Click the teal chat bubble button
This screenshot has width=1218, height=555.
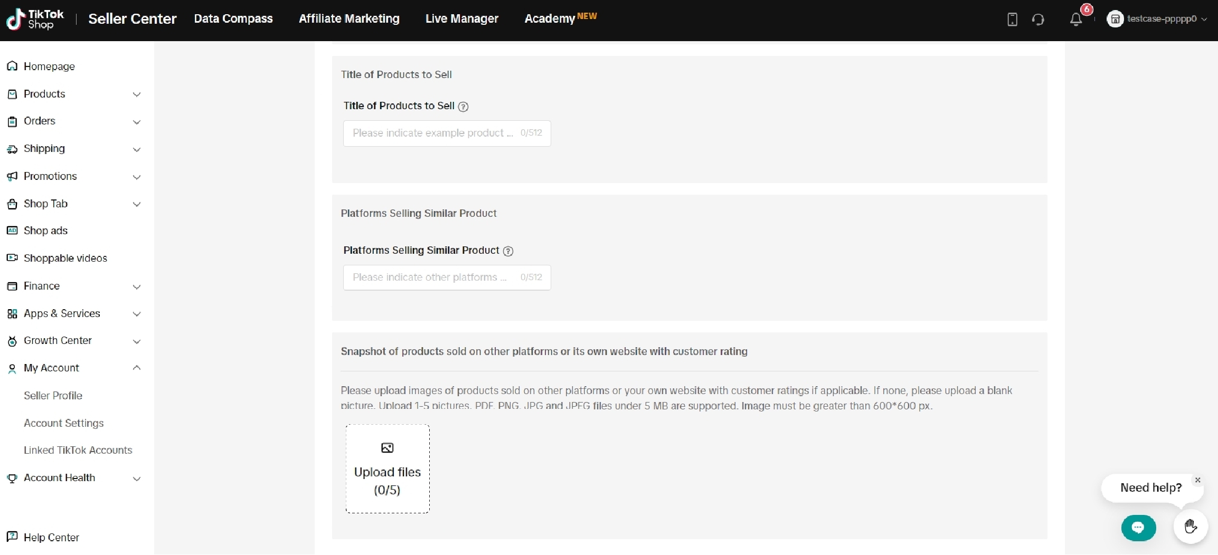(x=1138, y=528)
